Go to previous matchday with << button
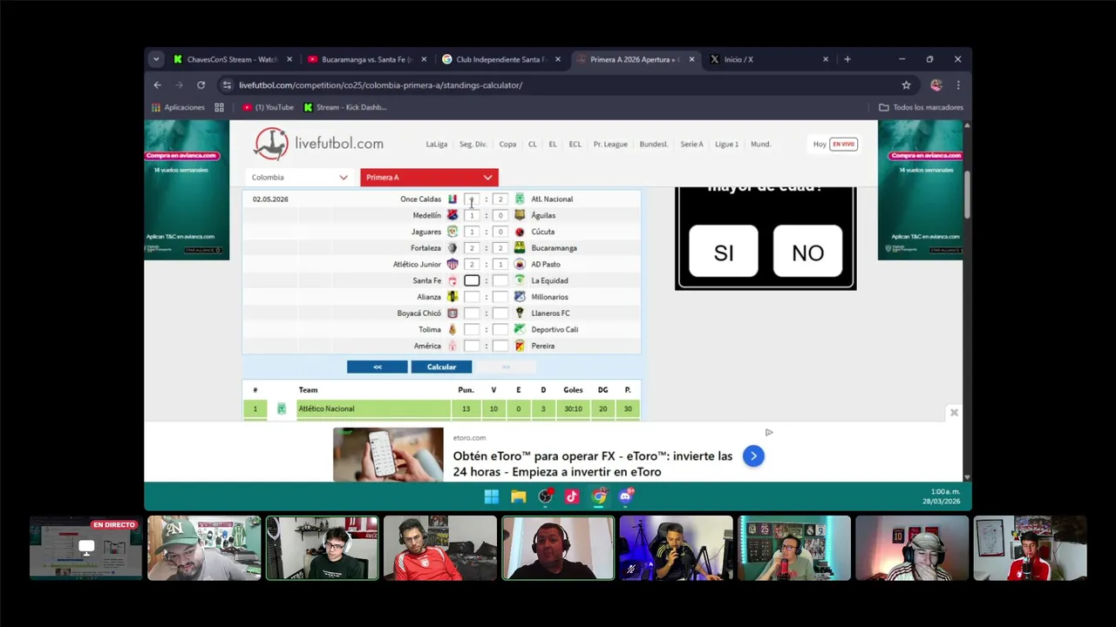This screenshot has height=627, width=1116. pyautogui.click(x=378, y=367)
